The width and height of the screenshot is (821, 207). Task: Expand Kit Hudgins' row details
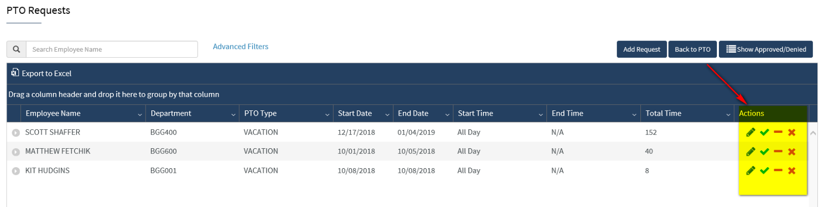point(16,171)
